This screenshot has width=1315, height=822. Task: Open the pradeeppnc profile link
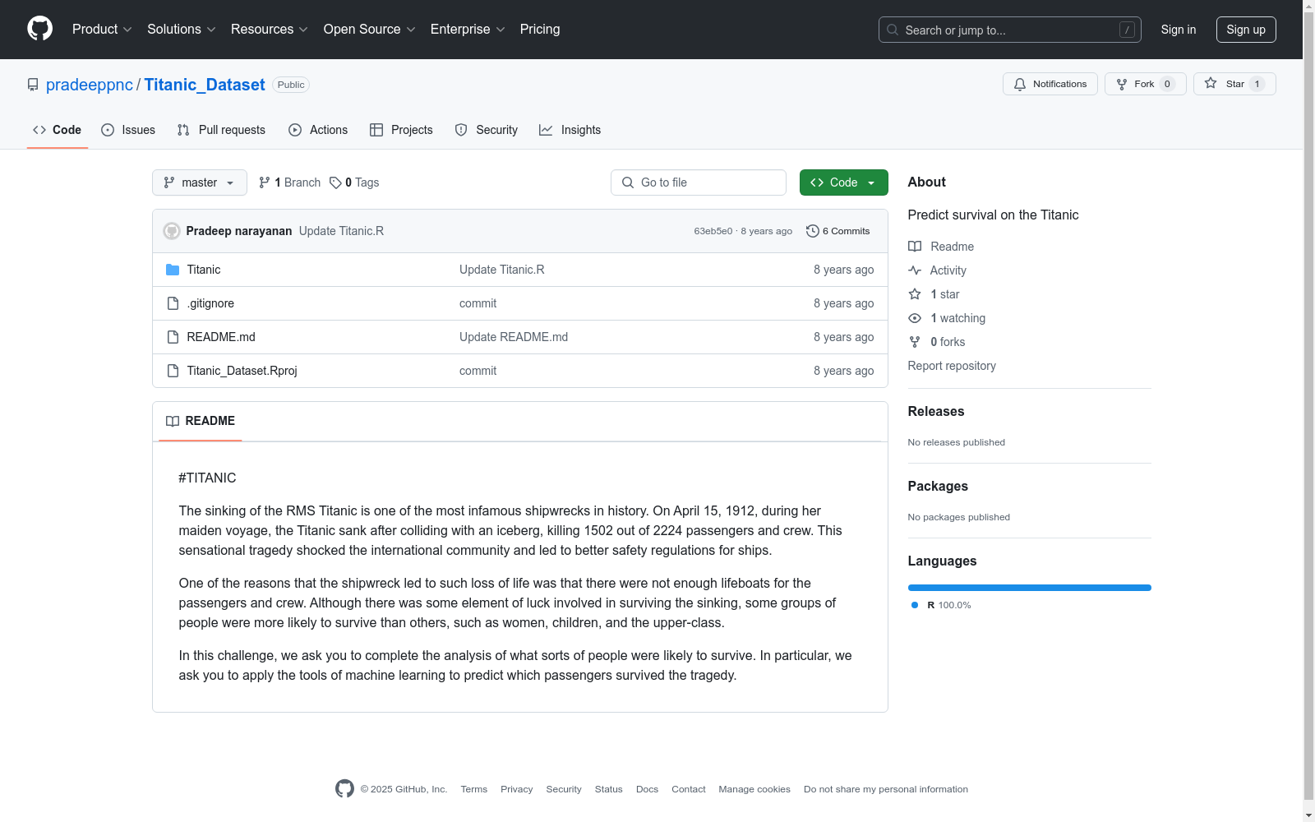tap(90, 85)
